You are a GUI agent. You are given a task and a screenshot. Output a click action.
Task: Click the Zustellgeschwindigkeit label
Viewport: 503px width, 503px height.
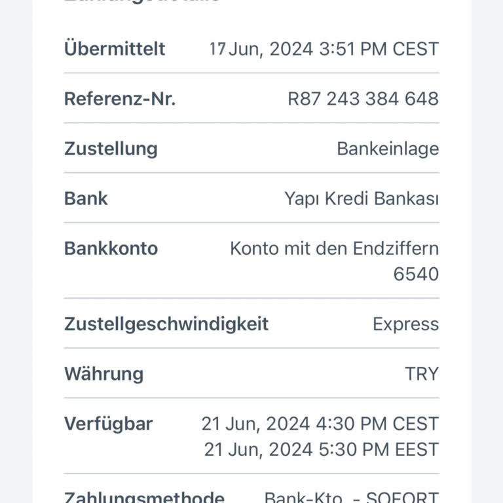(x=166, y=324)
